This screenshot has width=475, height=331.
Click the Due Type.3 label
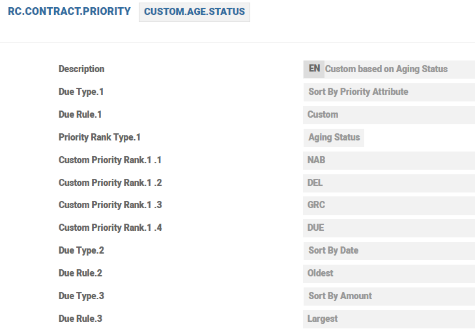(81, 296)
